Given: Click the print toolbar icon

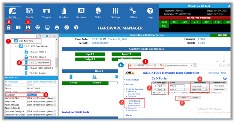Looking at the screenshot, I should 57,27.
